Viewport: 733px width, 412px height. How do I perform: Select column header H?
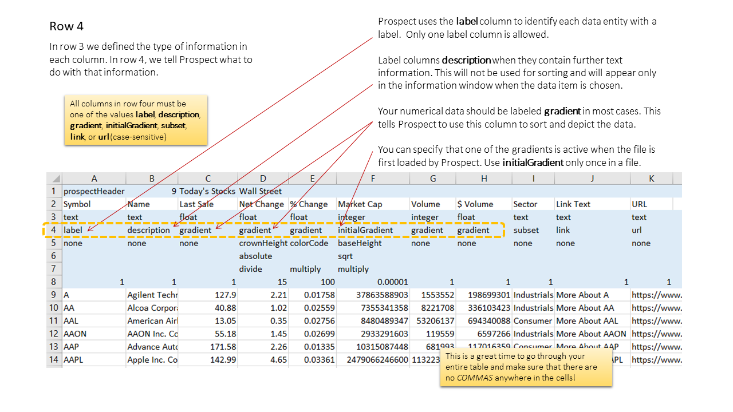(x=484, y=179)
